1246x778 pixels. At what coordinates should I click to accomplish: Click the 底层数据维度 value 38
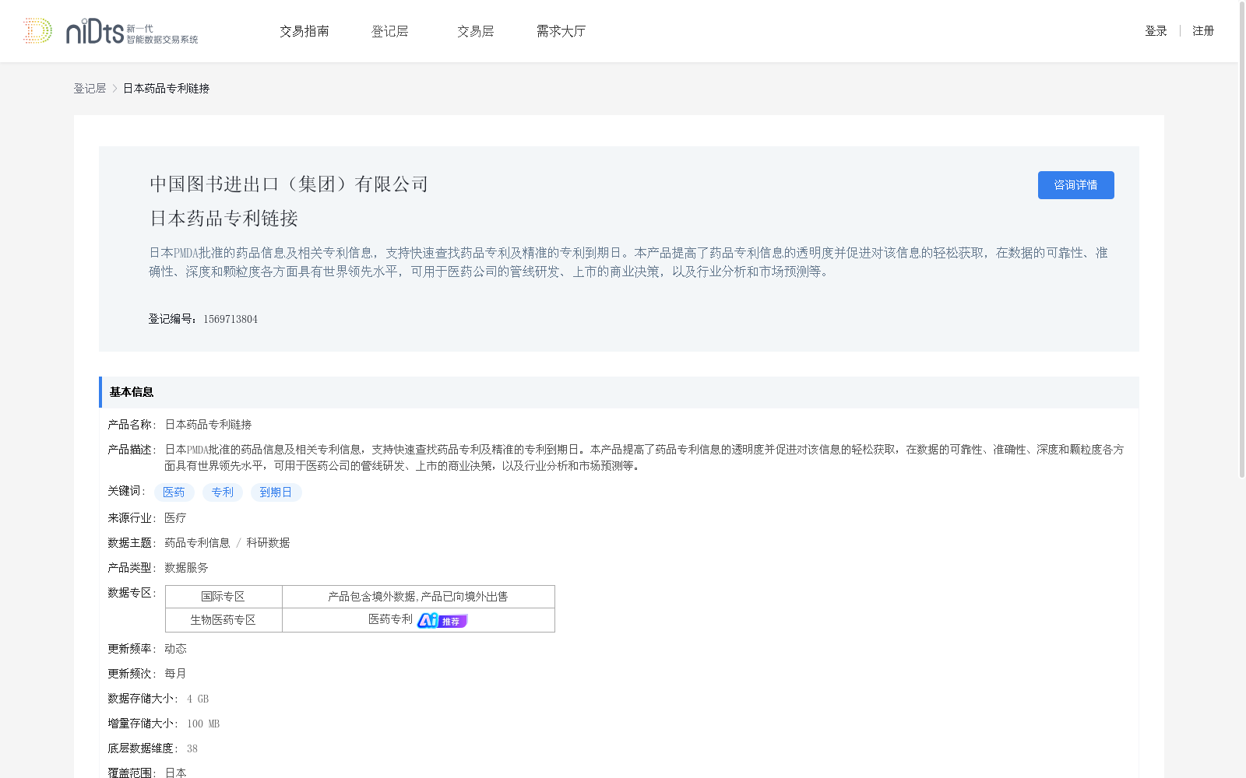(x=192, y=748)
